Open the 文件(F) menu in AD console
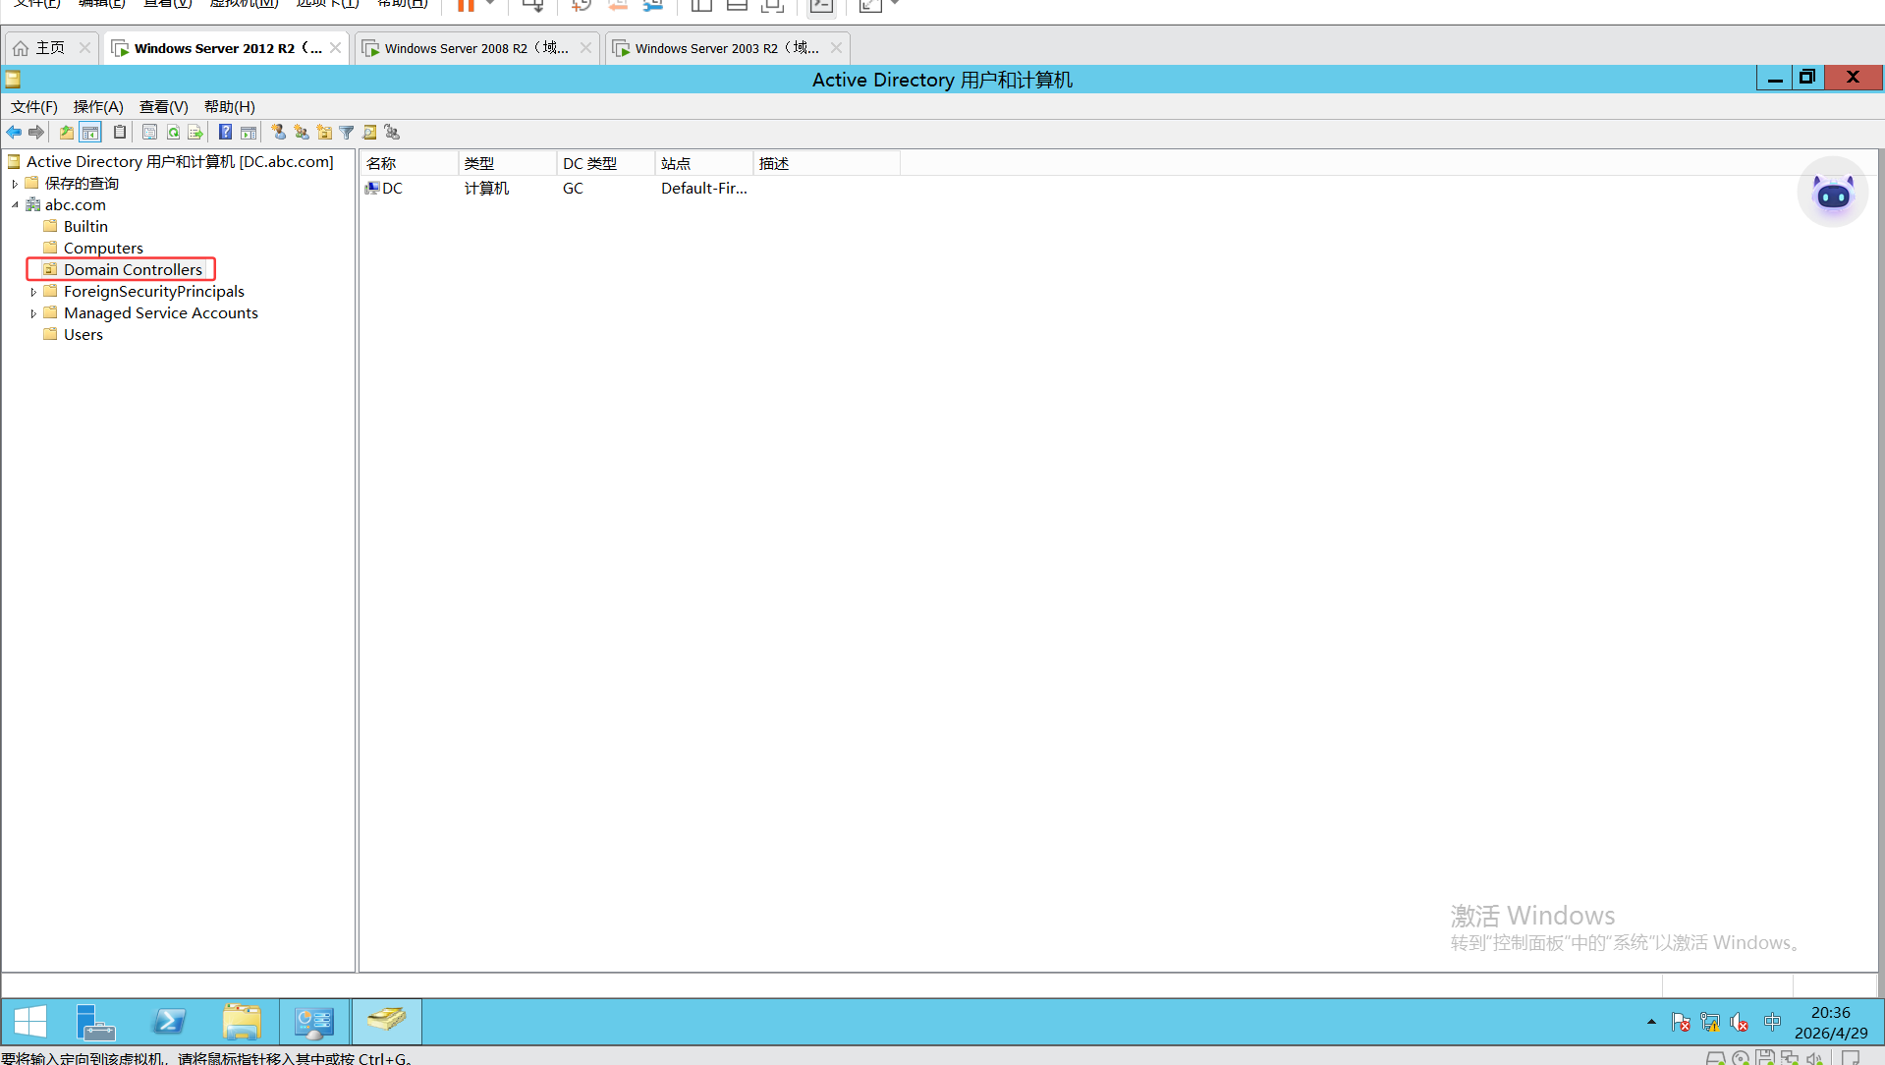This screenshot has width=1885, height=1065. [x=34, y=107]
